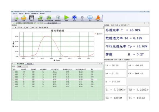Viewport: 159px width, 112px height.
Task: Click the L* = 76.79 value box
Action: tap(115, 65)
